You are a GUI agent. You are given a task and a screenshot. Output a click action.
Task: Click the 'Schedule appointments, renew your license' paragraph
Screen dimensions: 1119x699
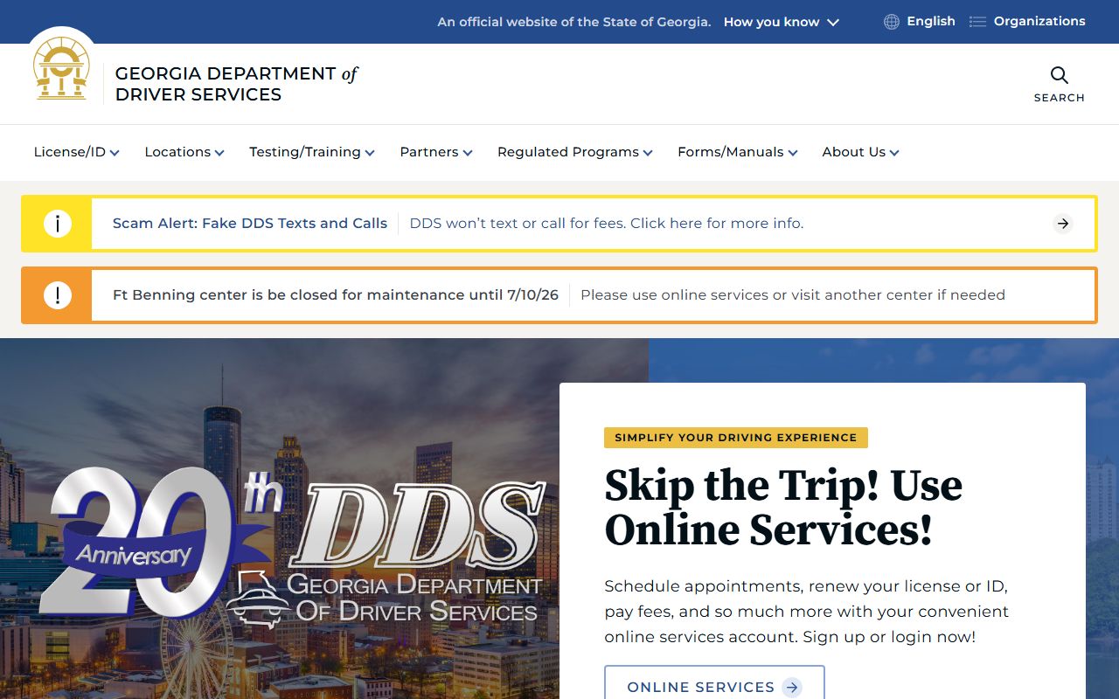click(806, 612)
